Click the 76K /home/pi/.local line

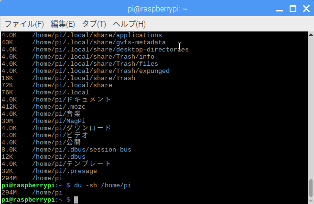pyautogui.click(x=45, y=92)
